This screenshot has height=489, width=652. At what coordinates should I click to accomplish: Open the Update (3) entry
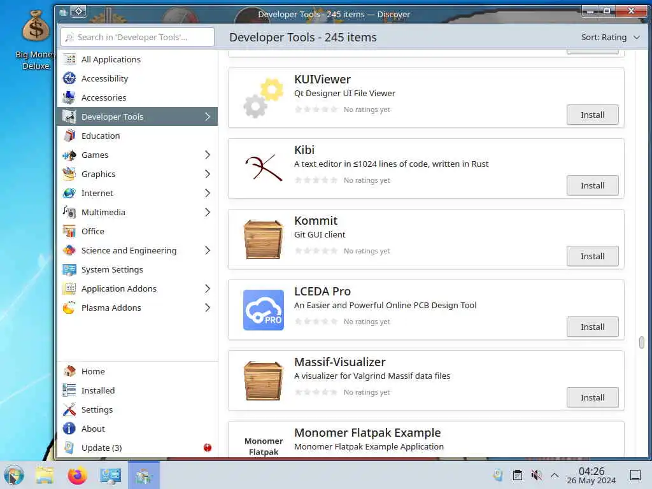pyautogui.click(x=138, y=448)
